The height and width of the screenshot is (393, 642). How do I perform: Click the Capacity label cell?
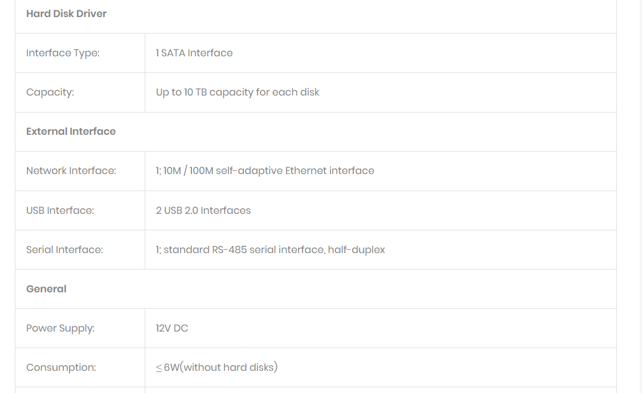coord(50,92)
